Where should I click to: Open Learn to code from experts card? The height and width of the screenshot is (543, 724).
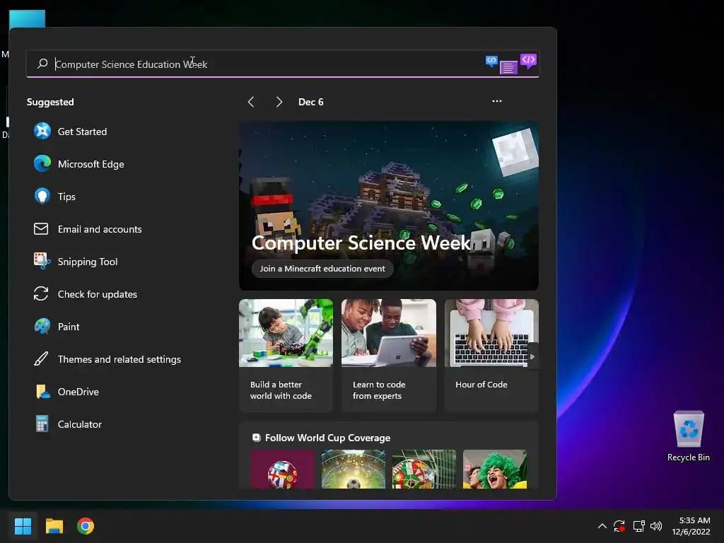pos(389,355)
